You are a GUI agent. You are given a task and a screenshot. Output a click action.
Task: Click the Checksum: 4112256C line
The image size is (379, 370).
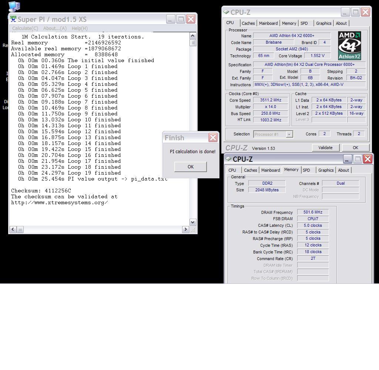point(41,191)
